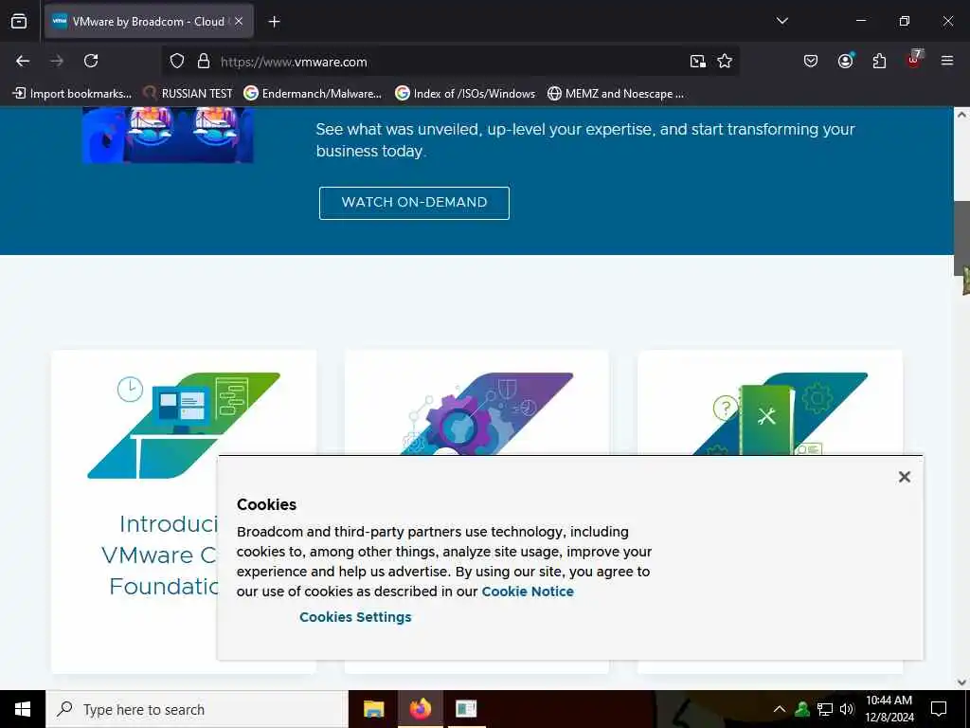Click the vmware.com address bar

[x=450, y=62]
